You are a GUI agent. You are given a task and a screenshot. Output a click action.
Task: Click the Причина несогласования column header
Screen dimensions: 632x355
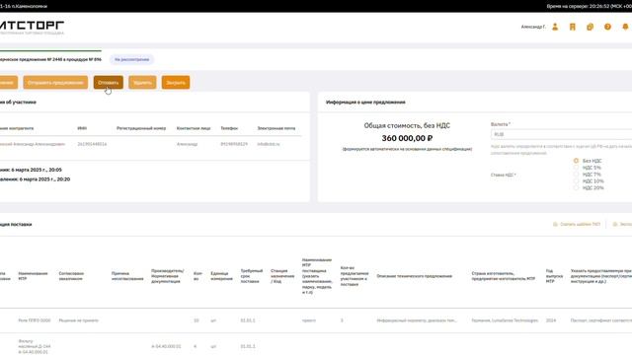tap(127, 276)
